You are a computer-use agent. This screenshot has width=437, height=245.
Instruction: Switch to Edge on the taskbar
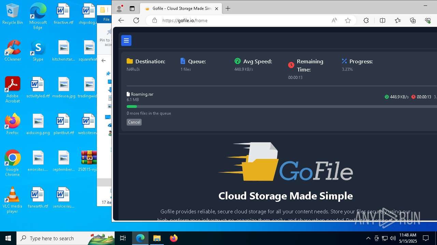pos(140,238)
